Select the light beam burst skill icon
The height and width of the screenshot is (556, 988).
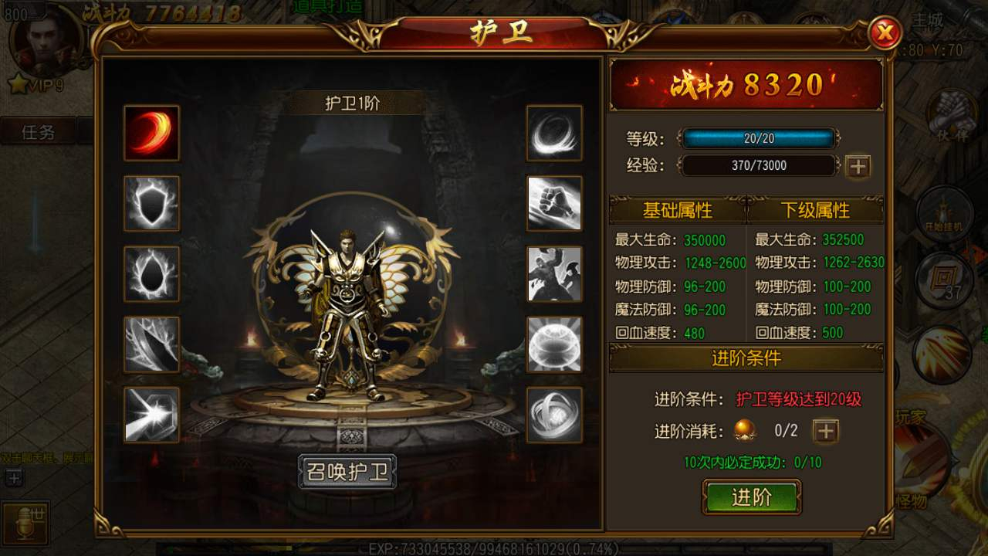click(151, 415)
